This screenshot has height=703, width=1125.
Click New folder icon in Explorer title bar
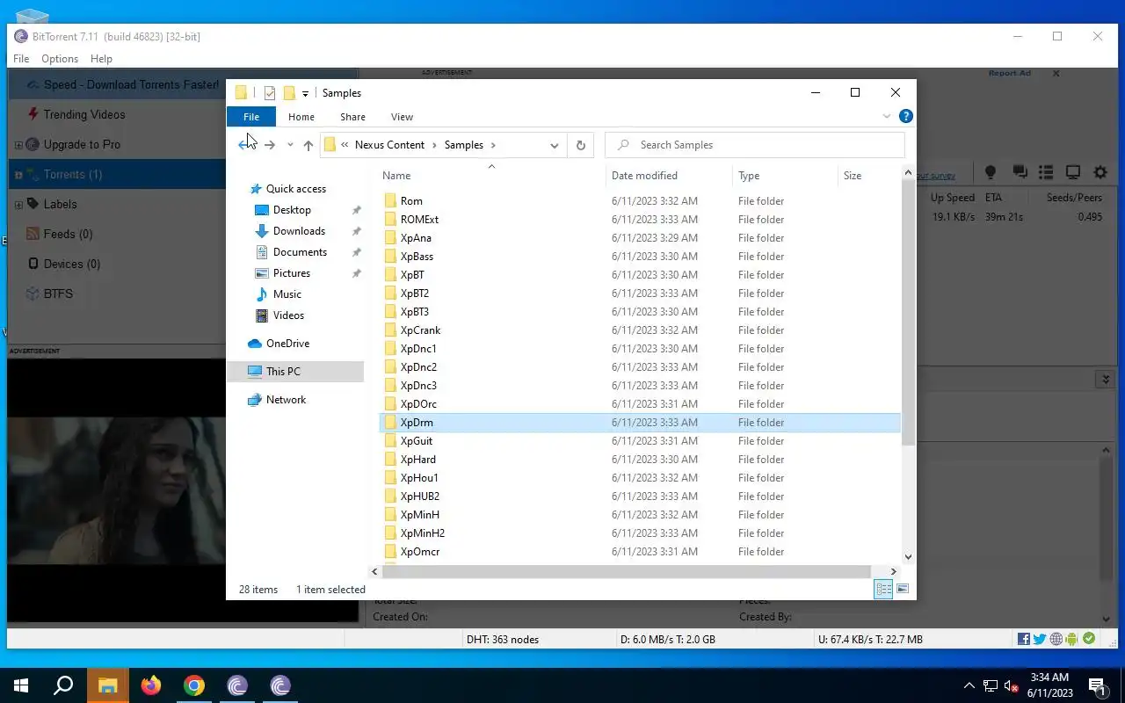tap(288, 93)
